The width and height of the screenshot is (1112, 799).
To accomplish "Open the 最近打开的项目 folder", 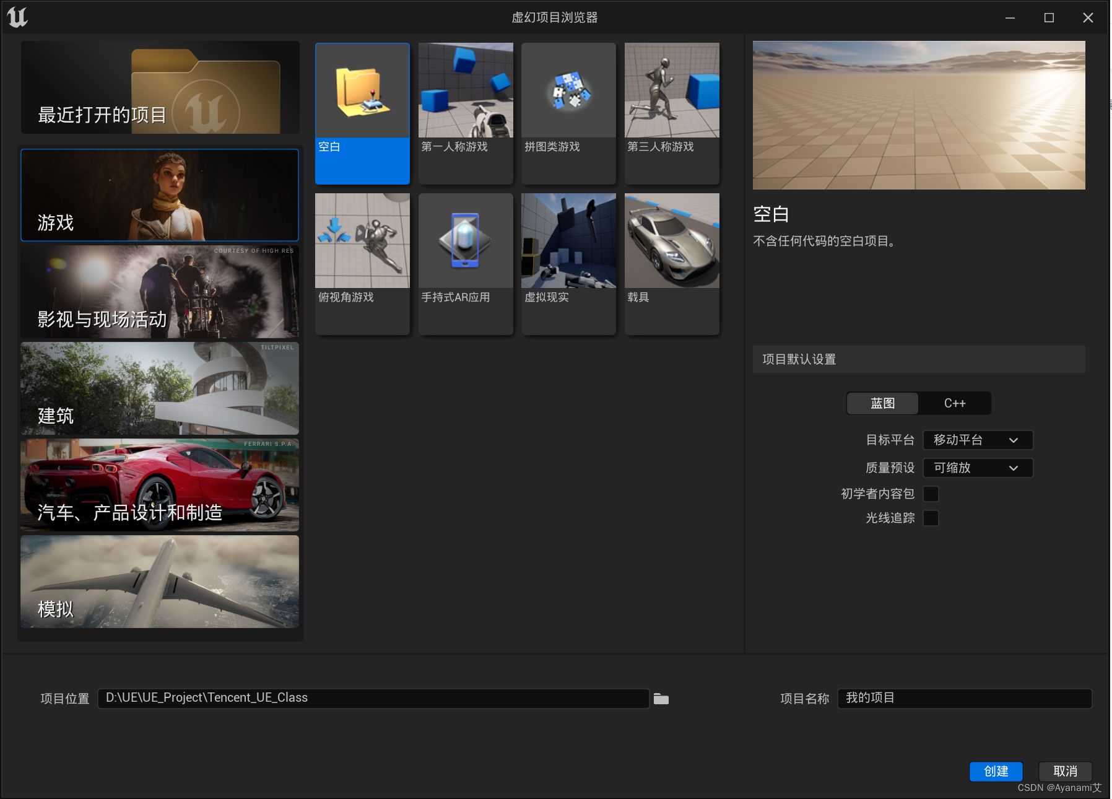I will tap(159, 87).
